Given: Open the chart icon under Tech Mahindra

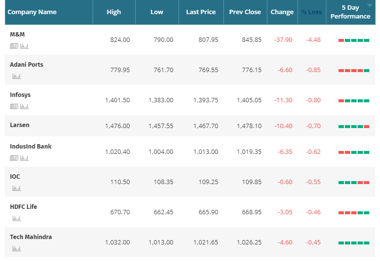Looking at the screenshot, I should (17, 249).
